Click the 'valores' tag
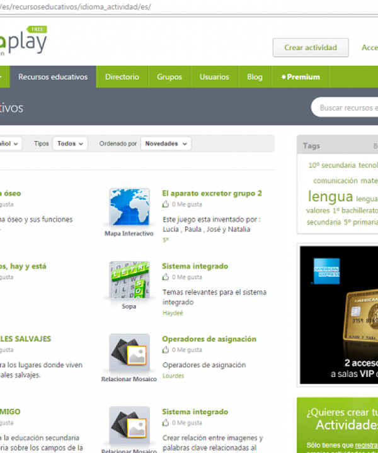This screenshot has height=453, width=378. (318, 211)
